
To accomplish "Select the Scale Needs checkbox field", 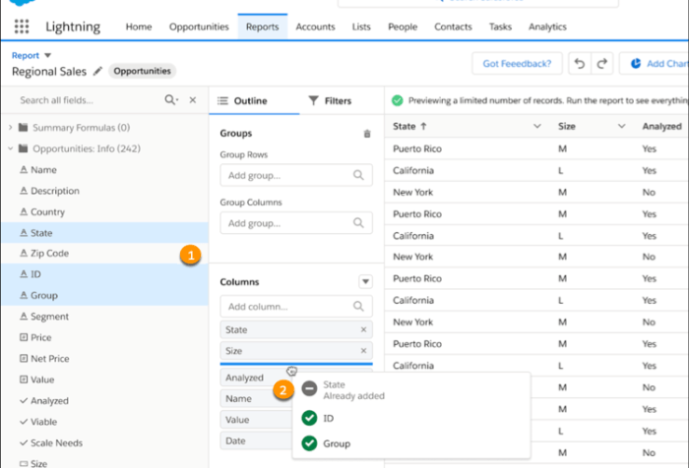I will coord(55,442).
